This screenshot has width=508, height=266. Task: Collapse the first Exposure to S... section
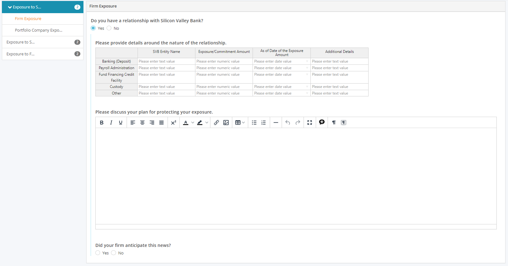[x=43, y=7]
